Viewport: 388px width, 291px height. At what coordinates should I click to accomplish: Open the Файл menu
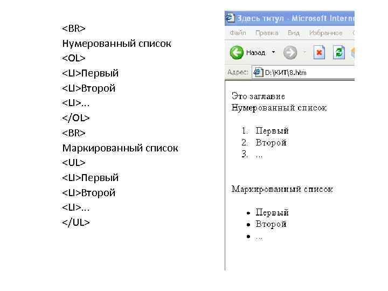coord(238,33)
